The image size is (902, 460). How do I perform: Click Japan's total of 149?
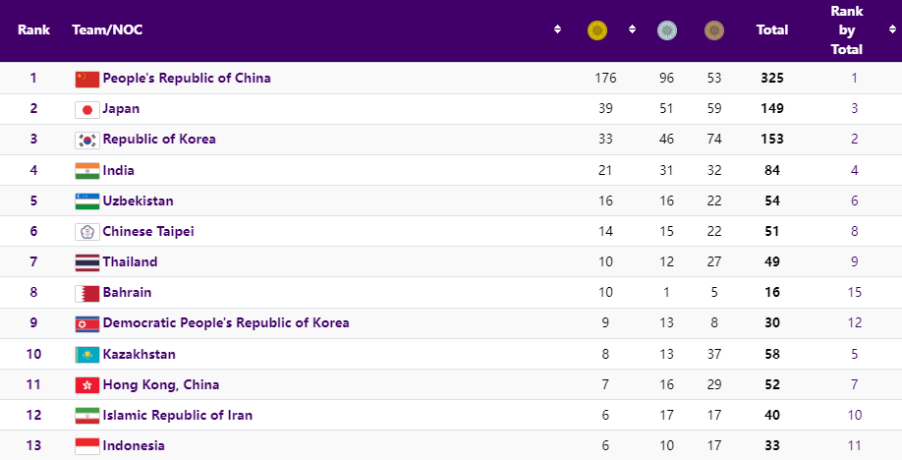pos(772,109)
